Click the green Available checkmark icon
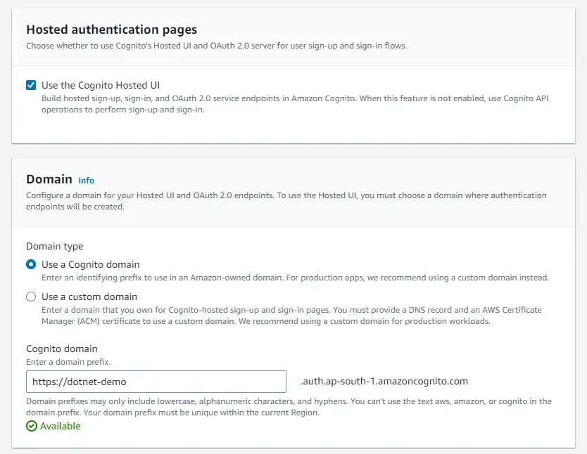This screenshot has height=454, width=587. pos(30,426)
